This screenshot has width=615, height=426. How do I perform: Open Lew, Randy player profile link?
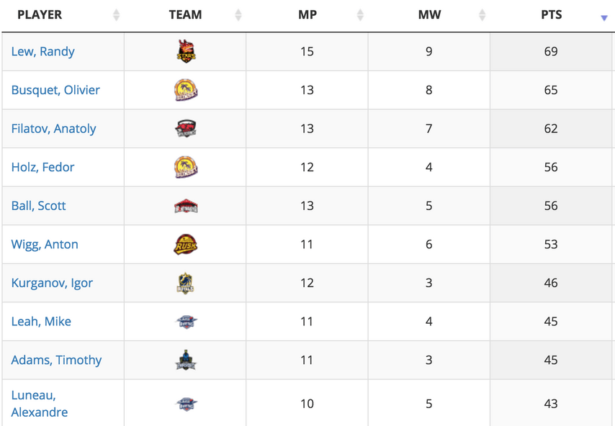(42, 51)
